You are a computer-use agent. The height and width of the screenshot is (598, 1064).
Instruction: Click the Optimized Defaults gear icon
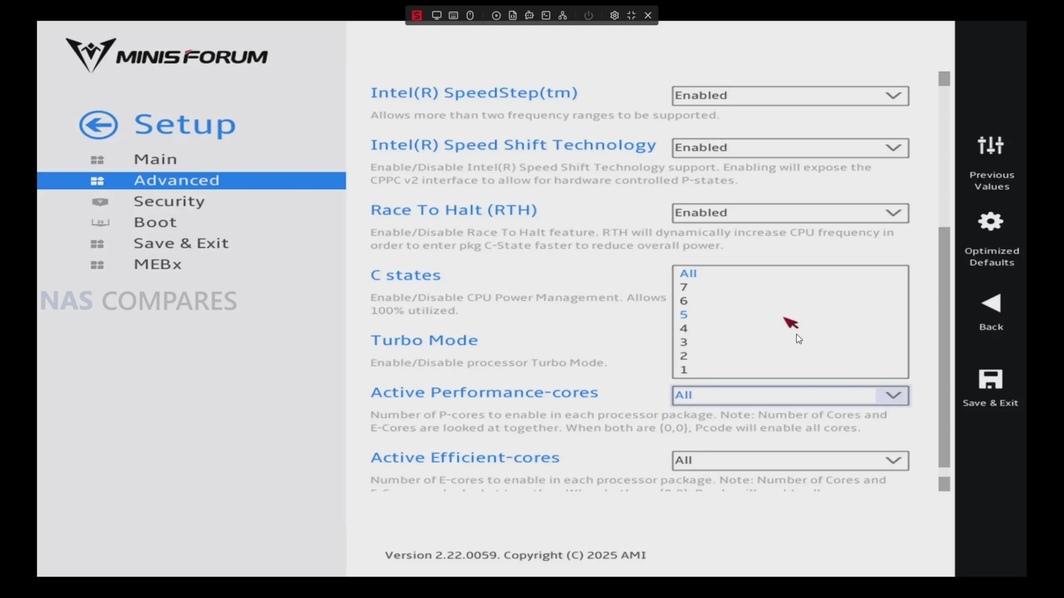coord(990,222)
